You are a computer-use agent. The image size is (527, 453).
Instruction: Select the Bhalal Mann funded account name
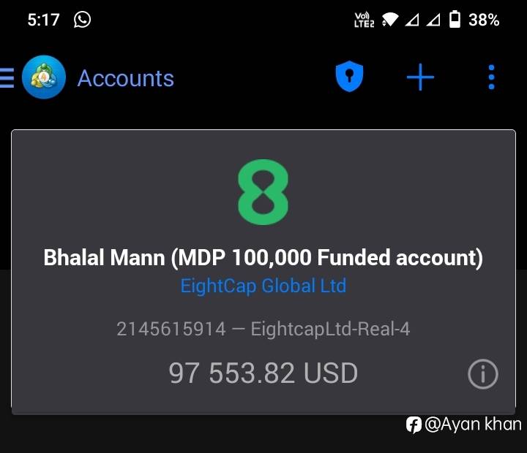click(x=263, y=258)
